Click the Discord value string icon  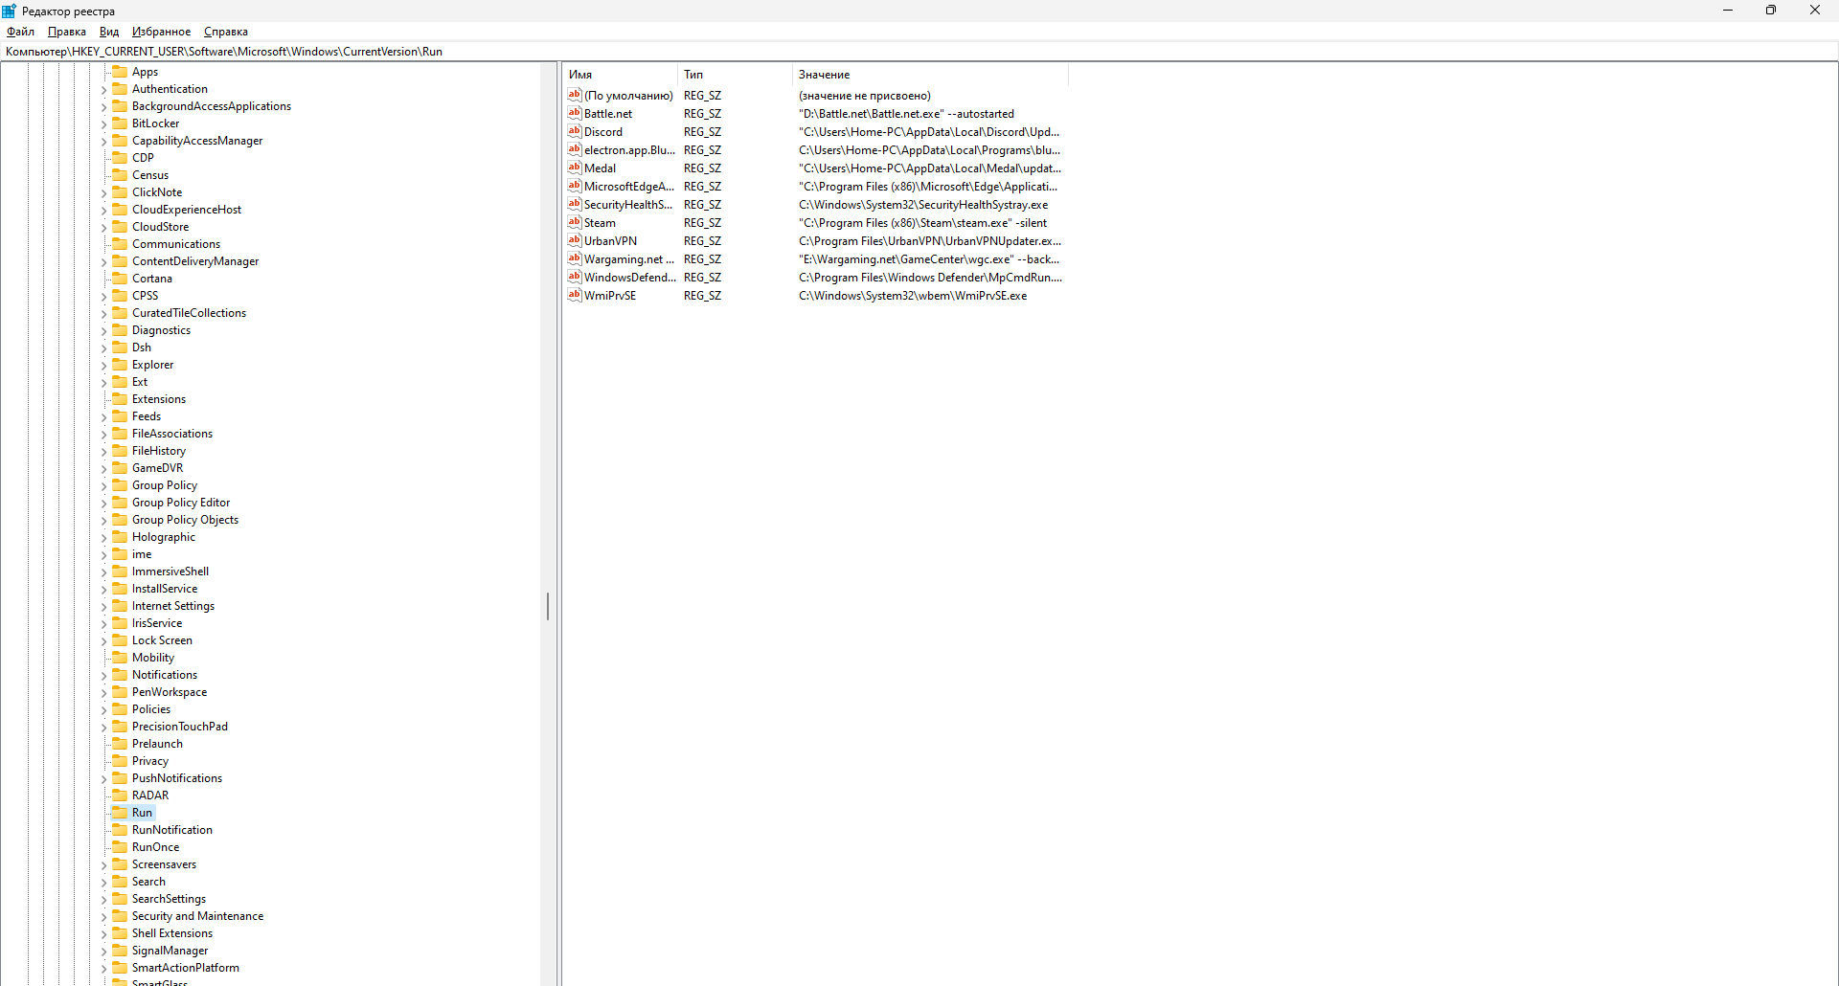575,131
